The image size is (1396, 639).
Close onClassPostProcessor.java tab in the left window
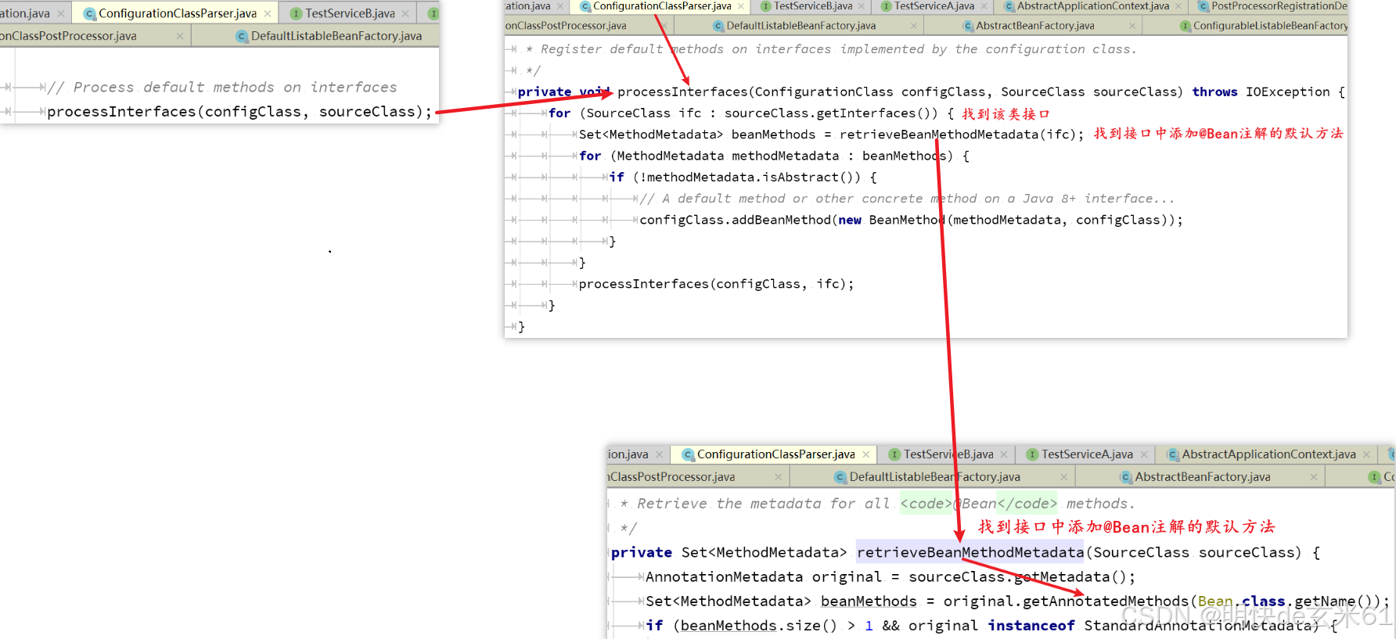pos(180,36)
